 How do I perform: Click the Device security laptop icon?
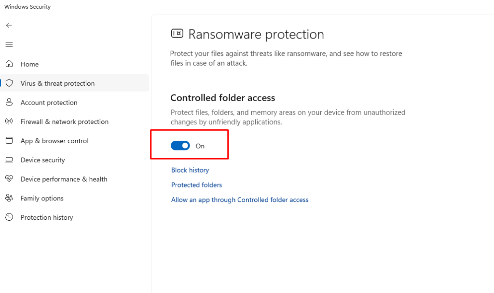9,160
